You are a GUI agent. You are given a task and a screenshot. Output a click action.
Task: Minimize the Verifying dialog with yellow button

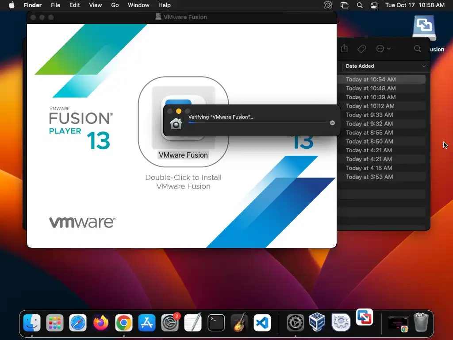point(179,111)
